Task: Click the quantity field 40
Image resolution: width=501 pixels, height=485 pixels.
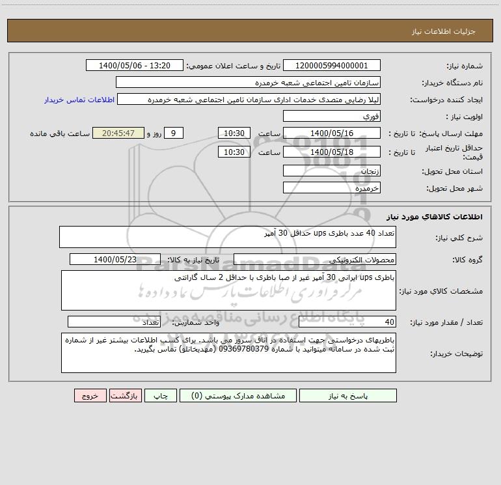Action: tap(347, 322)
